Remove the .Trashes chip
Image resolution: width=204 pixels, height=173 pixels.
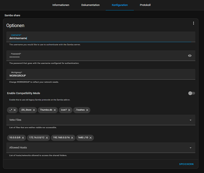pos(87,110)
